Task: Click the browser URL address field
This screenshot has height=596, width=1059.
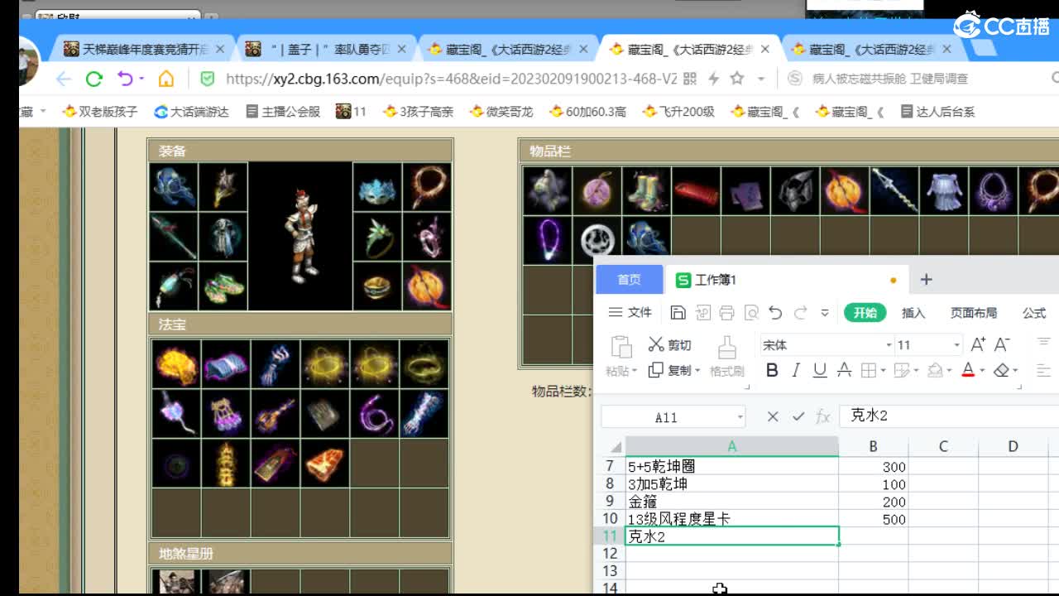Action: click(451, 79)
